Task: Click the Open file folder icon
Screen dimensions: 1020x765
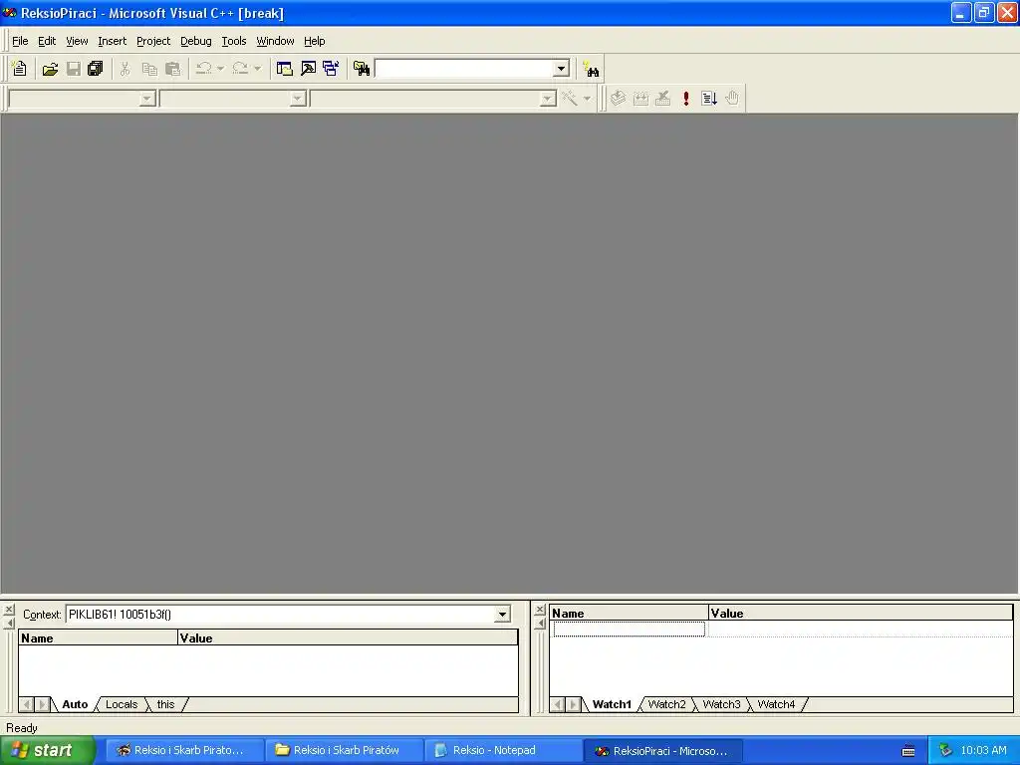Action: click(50, 69)
